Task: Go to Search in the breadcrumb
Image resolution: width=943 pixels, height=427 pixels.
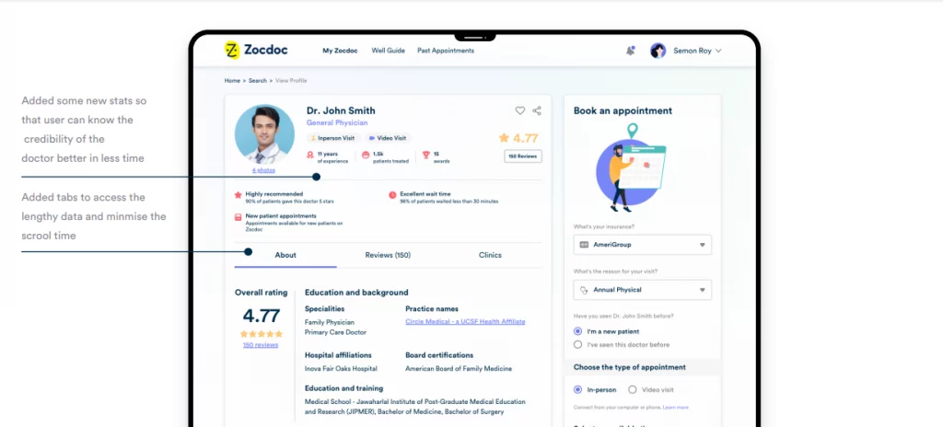Action: pyautogui.click(x=258, y=81)
